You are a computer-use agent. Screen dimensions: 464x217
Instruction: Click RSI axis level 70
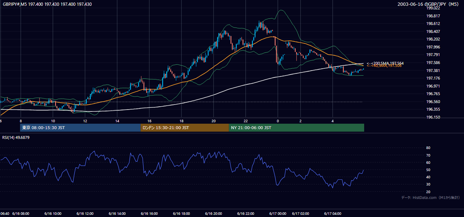[428, 155]
